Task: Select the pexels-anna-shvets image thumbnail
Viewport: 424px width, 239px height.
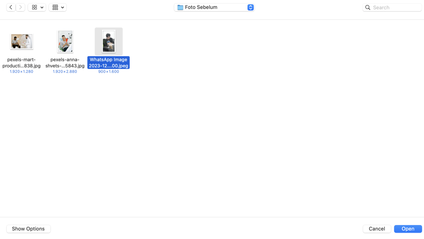Action: [65, 41]
